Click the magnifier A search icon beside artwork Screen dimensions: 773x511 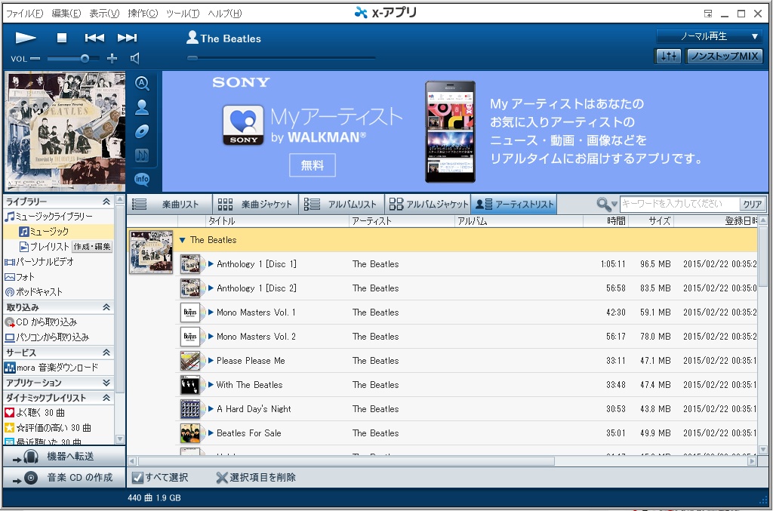[142, 83]
